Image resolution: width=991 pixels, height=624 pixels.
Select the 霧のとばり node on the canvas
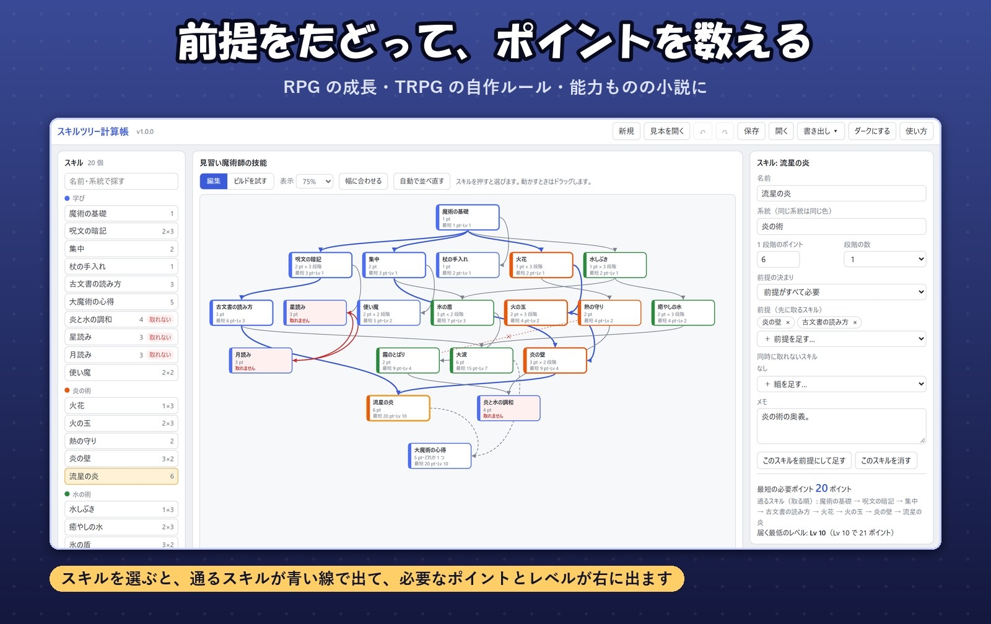click(x=408, y=361)
